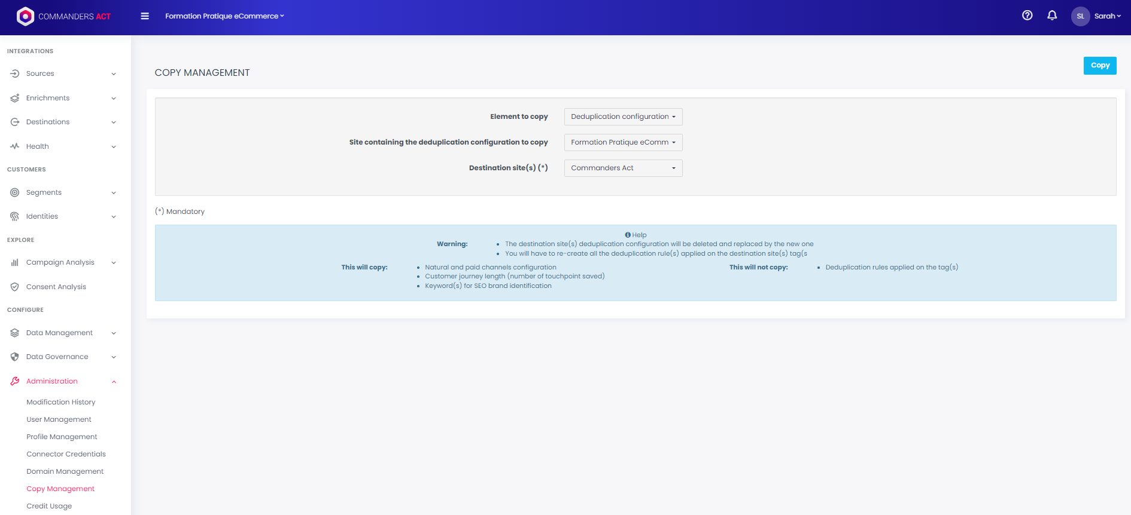Viewport: 1131px width, 515px height.
Task: Go to Modification History
Action: [60, 402]
